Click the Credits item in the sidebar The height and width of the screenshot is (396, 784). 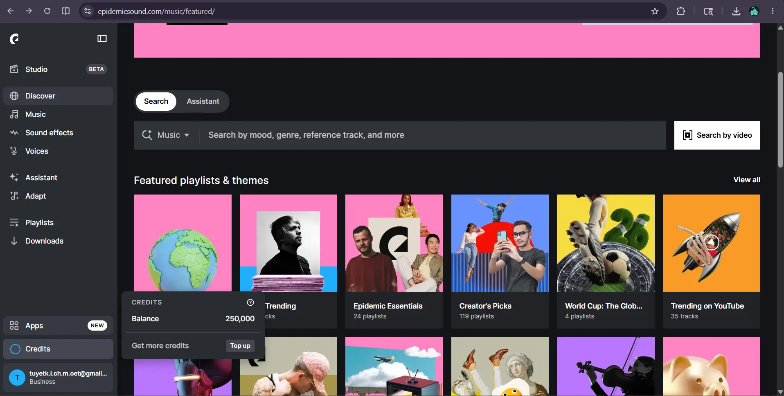click(x=58, y=349)
